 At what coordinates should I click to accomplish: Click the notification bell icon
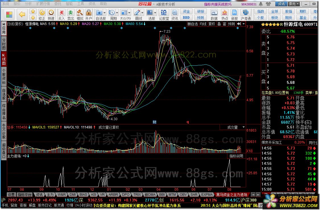(x=261, y=4)
